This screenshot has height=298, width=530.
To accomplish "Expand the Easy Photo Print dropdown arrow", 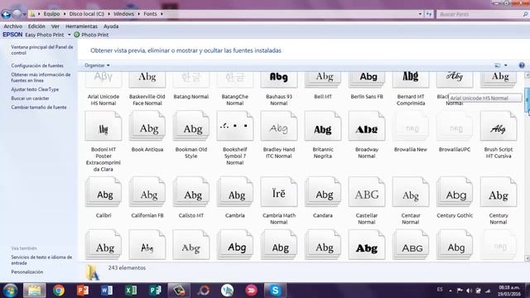I will 69,35.
